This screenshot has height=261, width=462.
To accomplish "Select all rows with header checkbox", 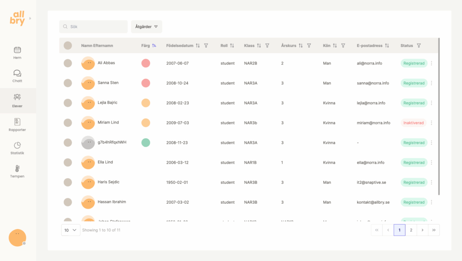I will pyautogui.click(x=68, y=46).
